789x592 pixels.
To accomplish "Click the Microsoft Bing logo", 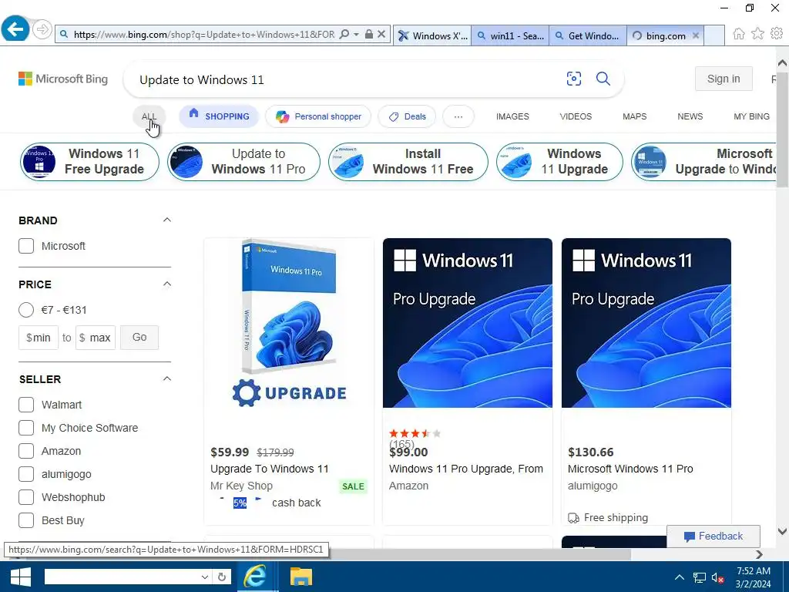I will [x=63, y=79].
